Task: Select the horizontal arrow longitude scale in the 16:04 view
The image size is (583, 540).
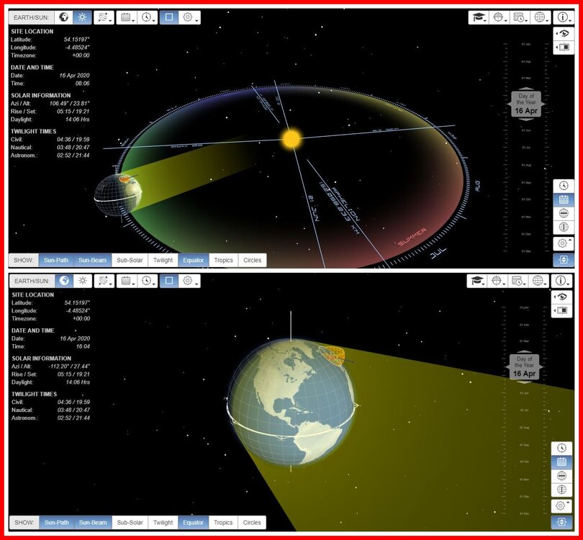Action: point(562,476)
